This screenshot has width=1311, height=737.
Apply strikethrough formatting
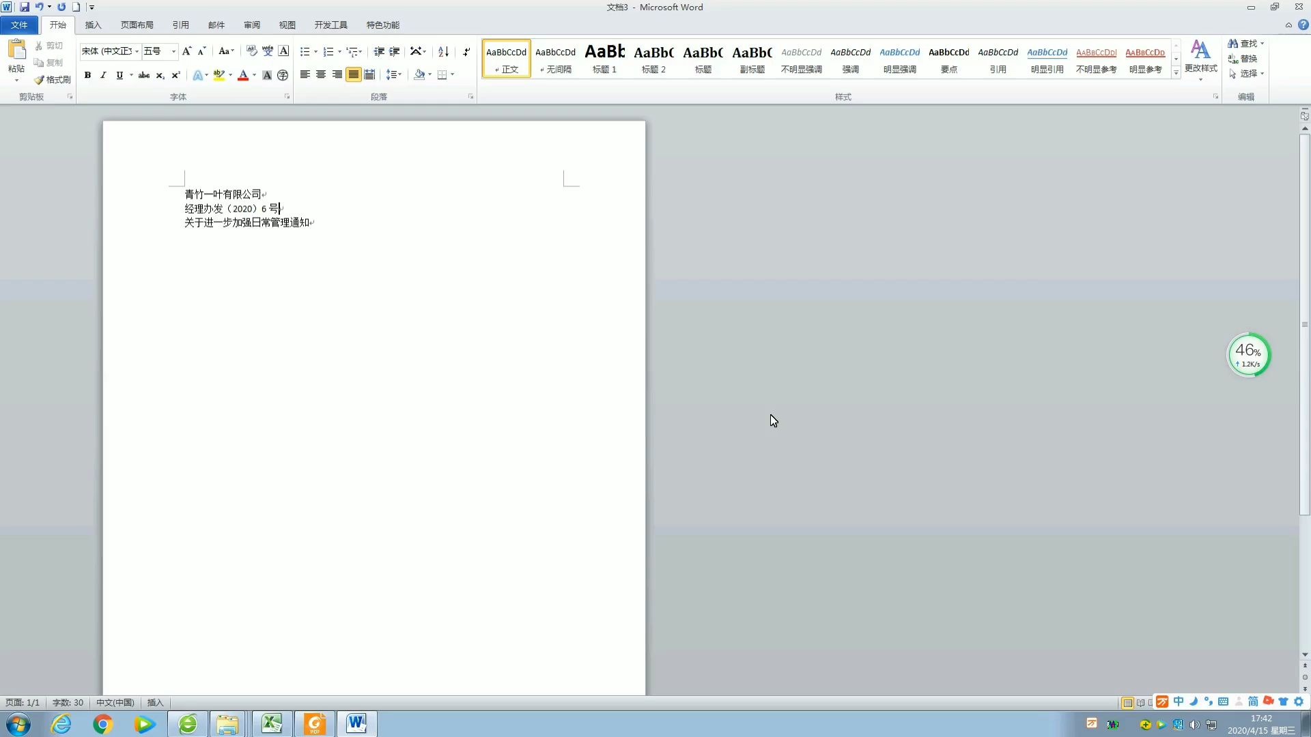(143, 75)
